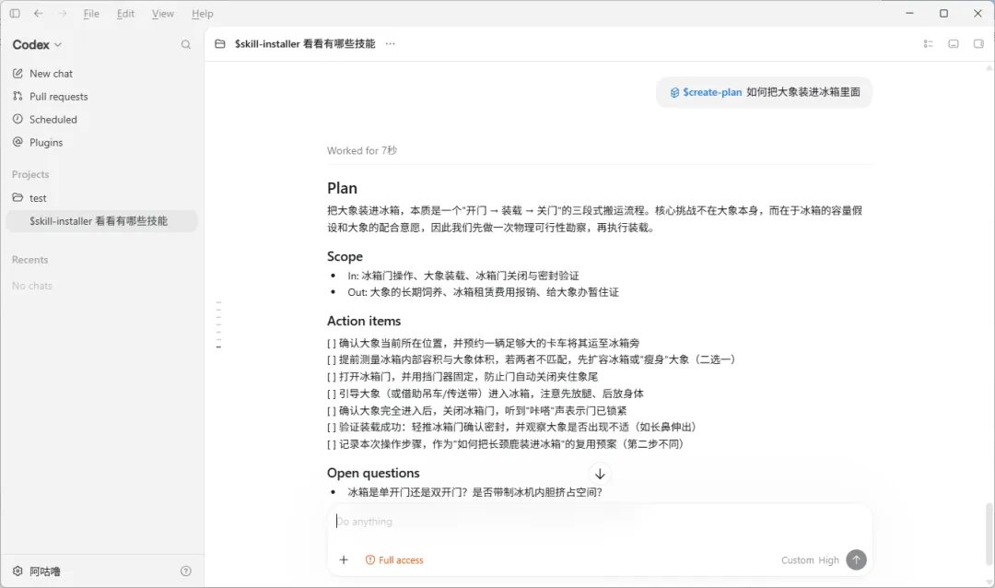Expand the Codex dropdown
The width and height of the screenshot is (995, 588).
click(x=37, y=44)
